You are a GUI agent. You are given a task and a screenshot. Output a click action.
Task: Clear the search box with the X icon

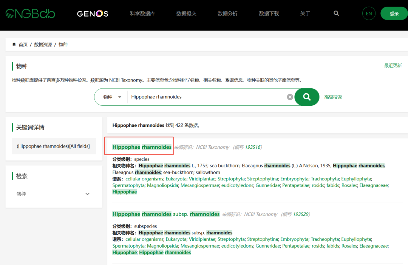click(x=290, y=97)
